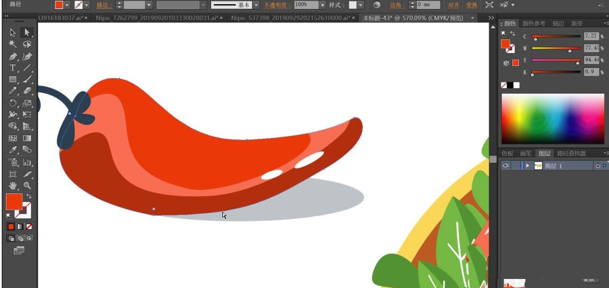
Task: Click the Zoom tool
Action: pyautogui.click(x=27, y=186)
